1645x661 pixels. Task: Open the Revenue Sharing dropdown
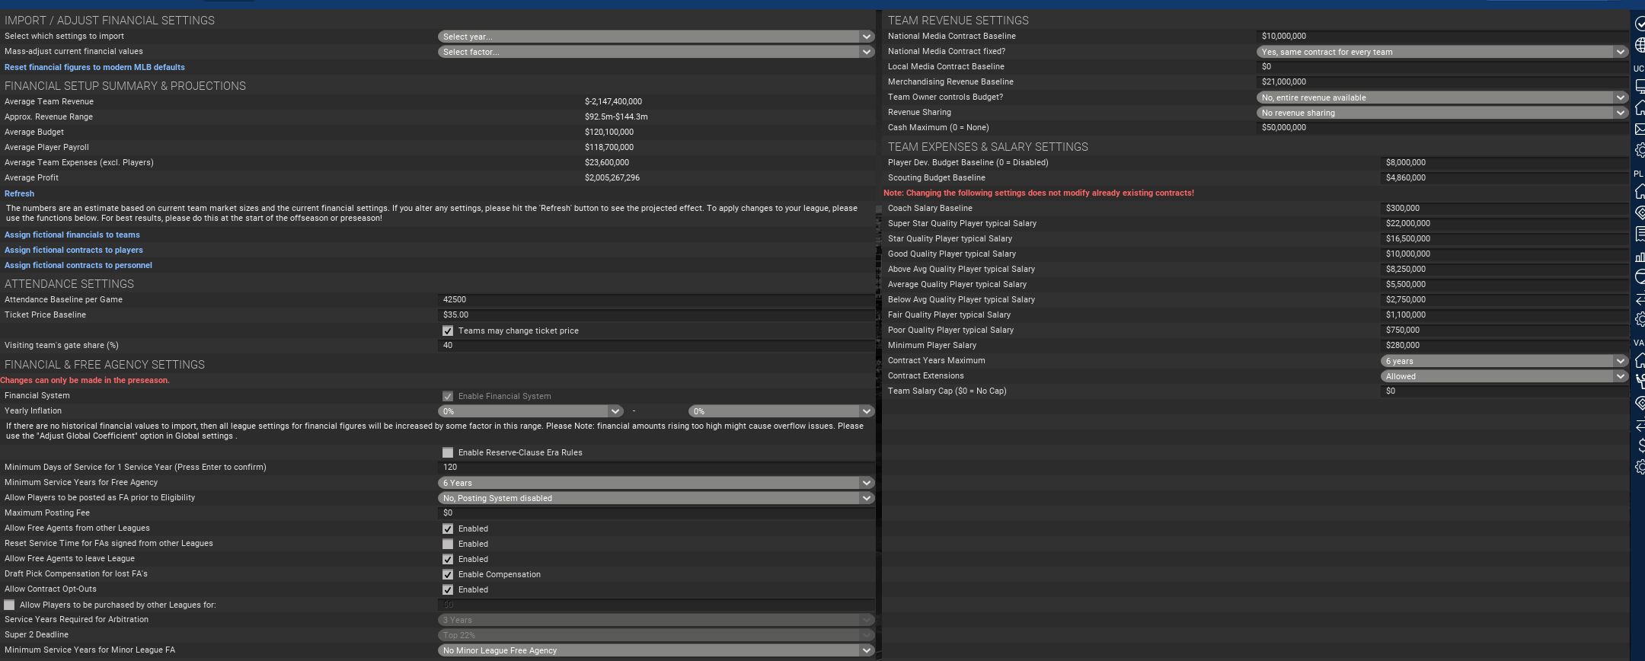(x=1442, y=113)
